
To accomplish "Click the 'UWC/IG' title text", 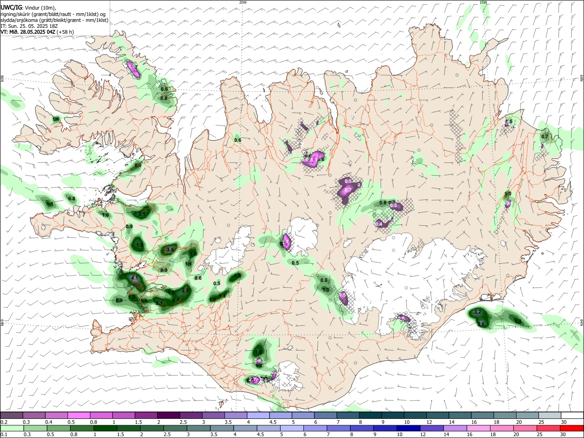I will click(x=11, y=7).
